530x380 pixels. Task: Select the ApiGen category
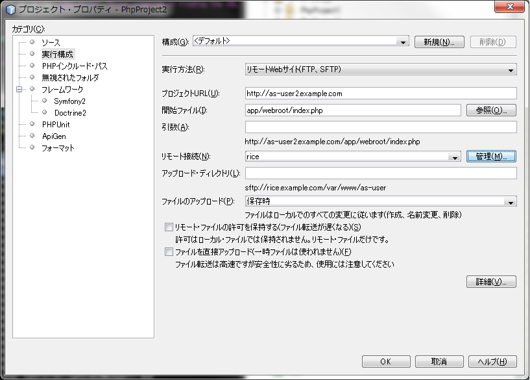click(x=54, y=136)
